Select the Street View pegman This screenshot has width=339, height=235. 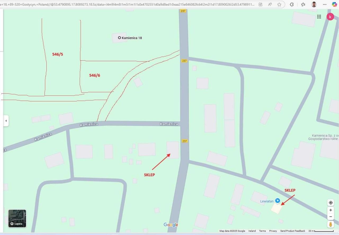point(331,224)
